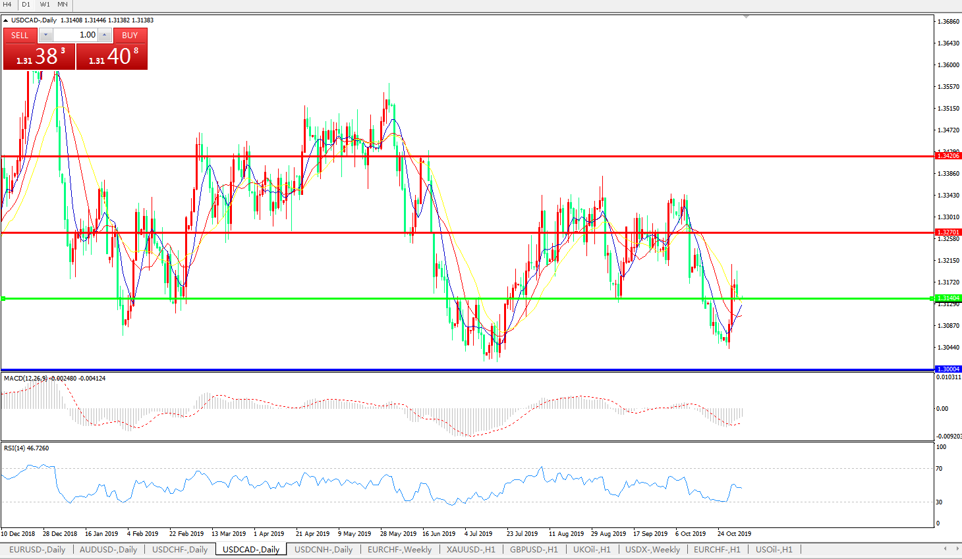This screenshot has width=962, height=559.
Task: Switch to W1 weekly timeframe
Action: point(45,5)
